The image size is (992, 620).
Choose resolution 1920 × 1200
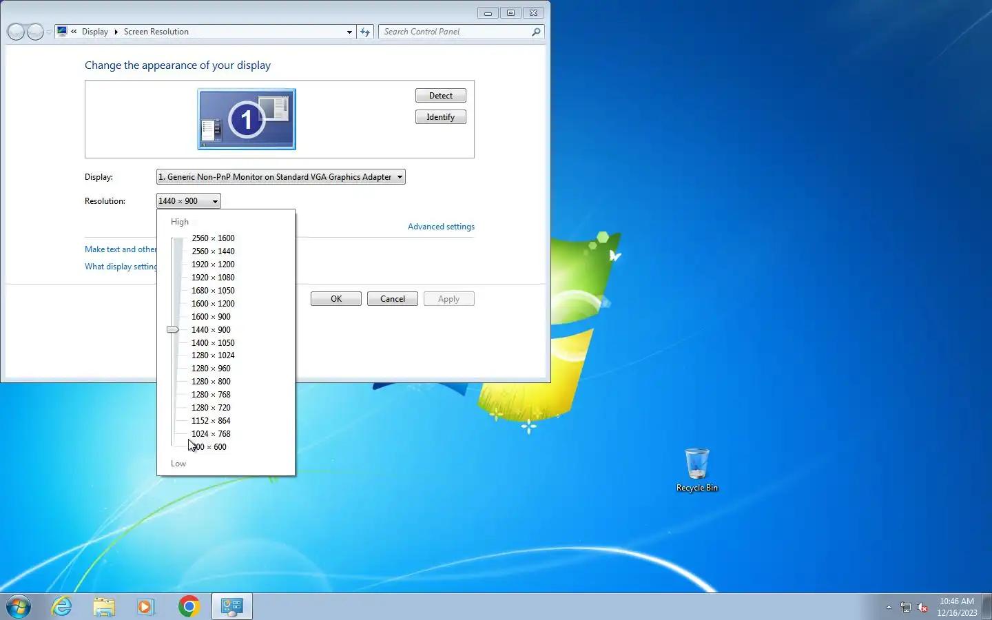(213, 265)
